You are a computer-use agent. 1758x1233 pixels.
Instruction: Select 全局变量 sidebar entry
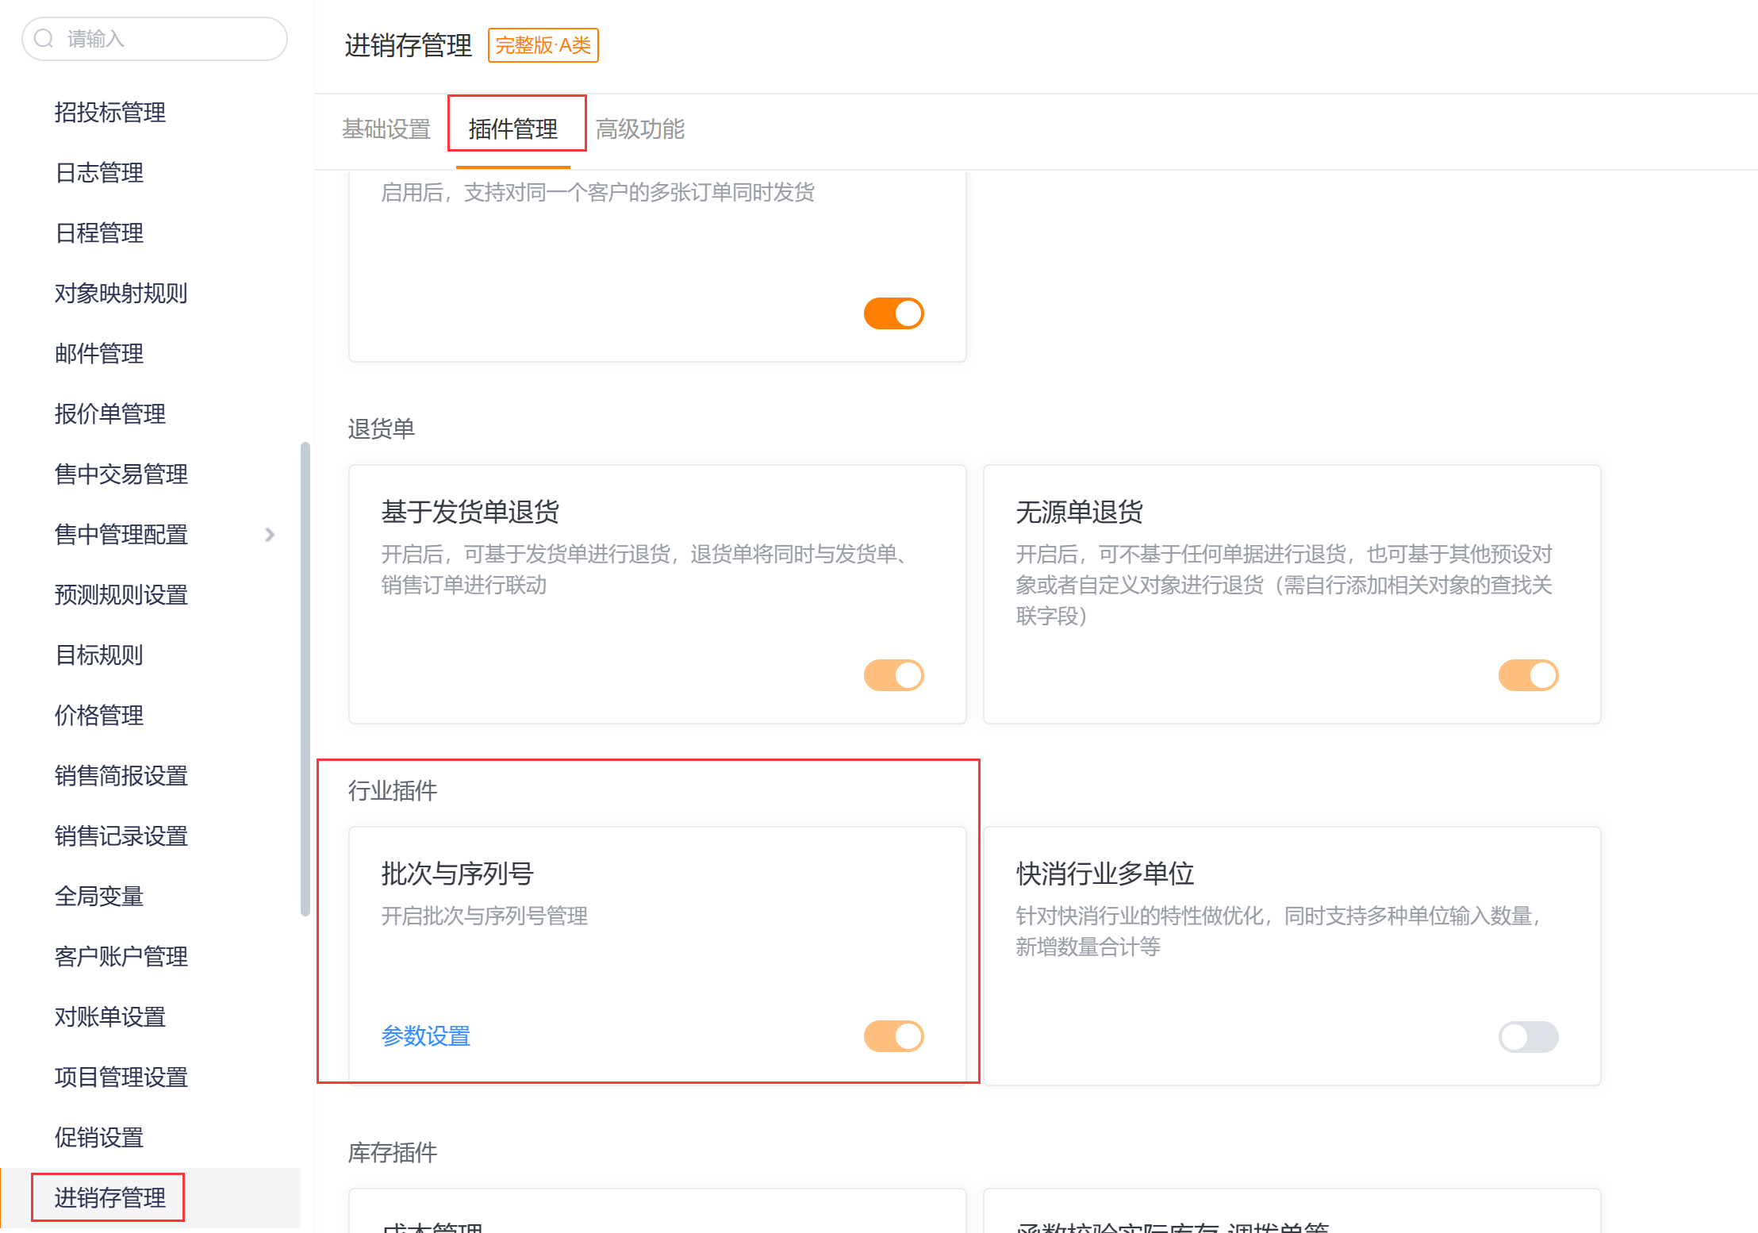(x=99, y=897)
